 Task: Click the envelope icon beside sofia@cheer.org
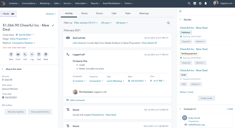click(186, 125)
